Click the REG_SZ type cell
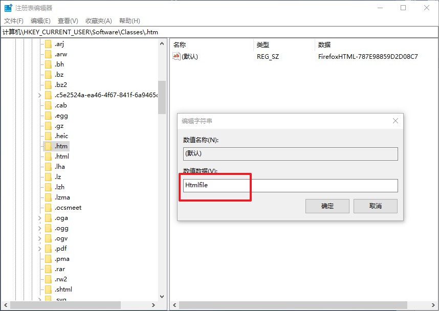This screenshot has width=439, height=311. point(268,57)
